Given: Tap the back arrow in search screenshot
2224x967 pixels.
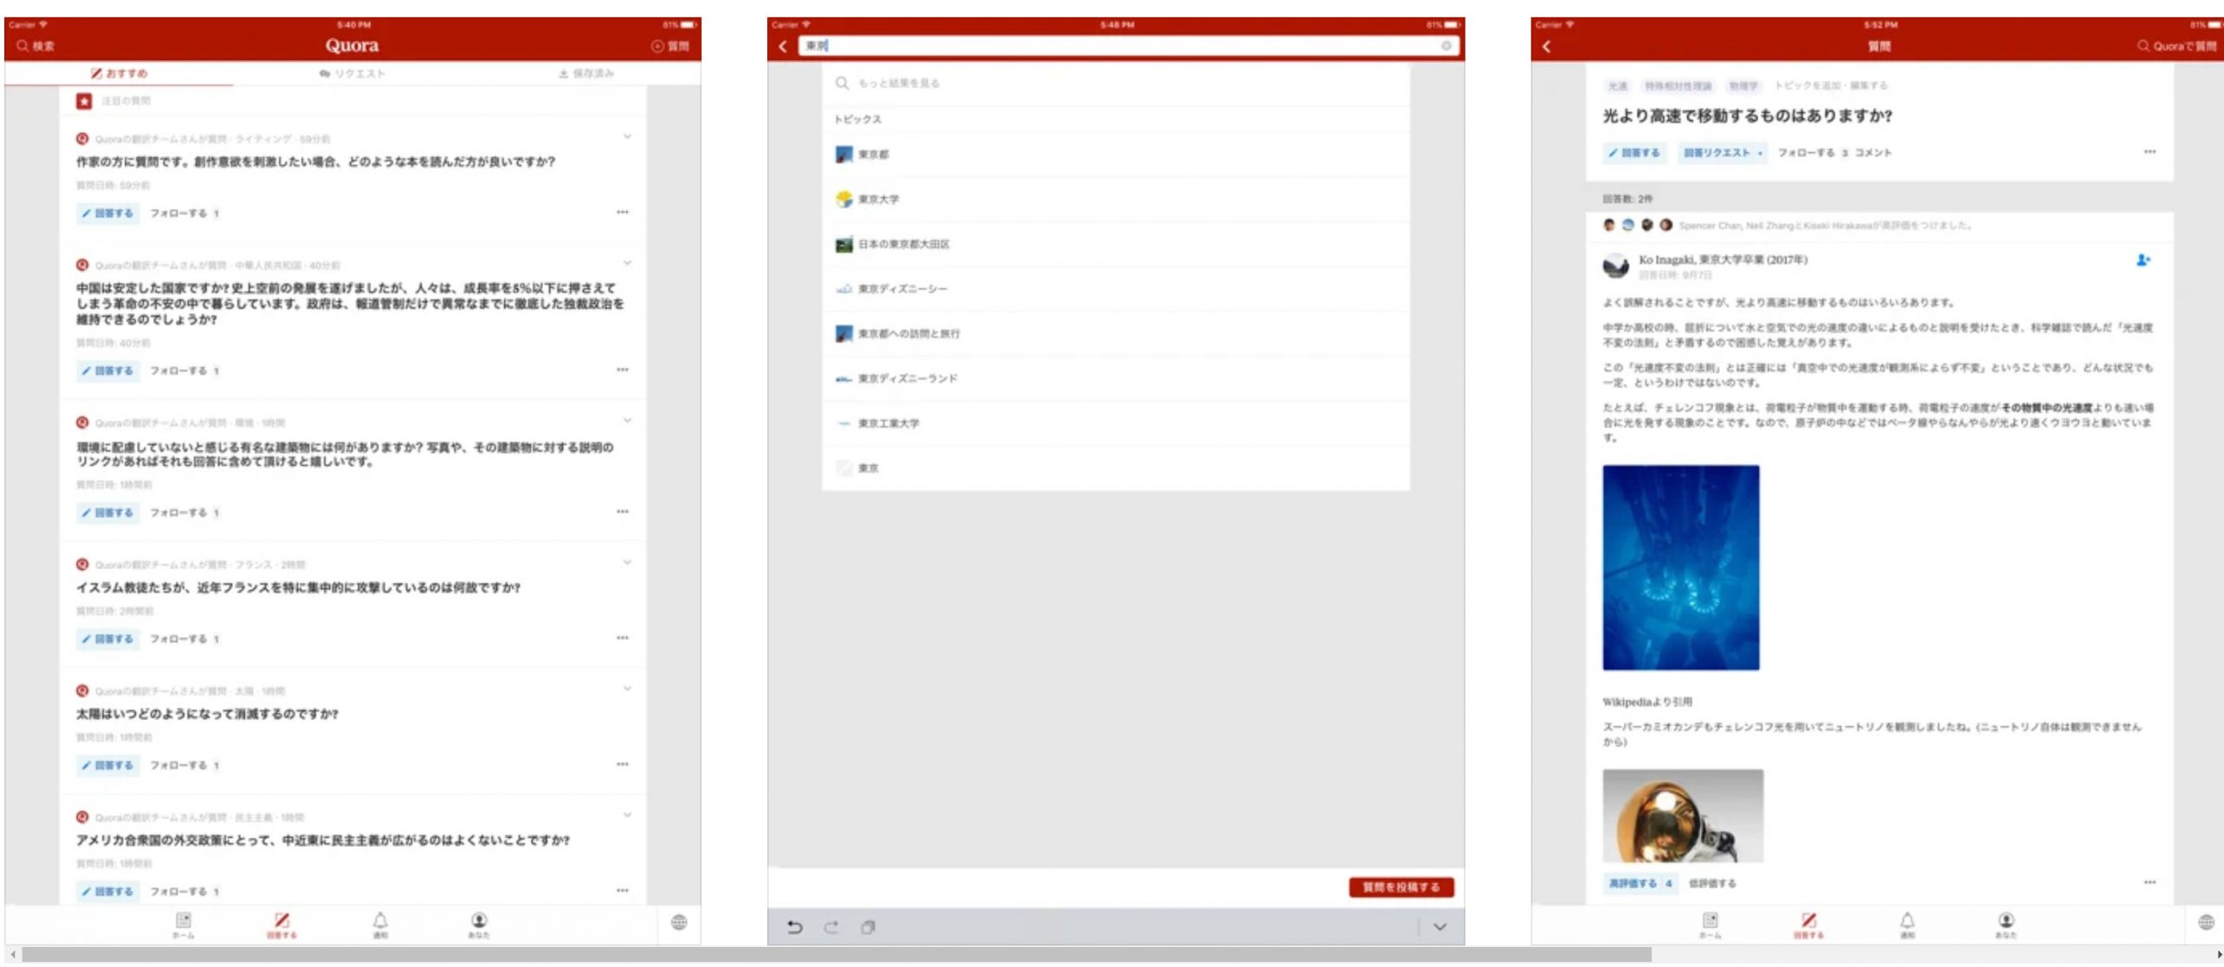Looking at the screenshot, I should point(783,46).
